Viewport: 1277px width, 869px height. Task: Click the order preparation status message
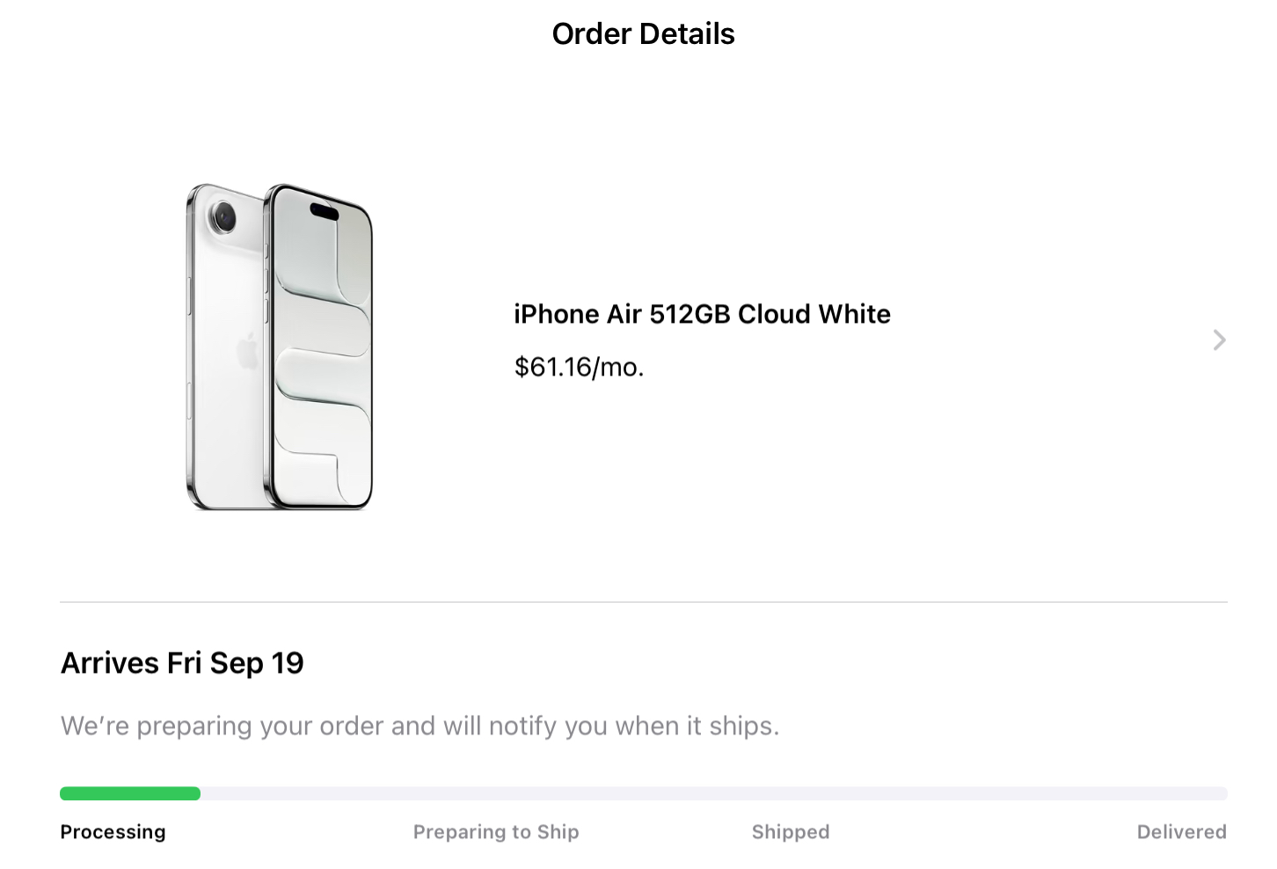[420, 726]
